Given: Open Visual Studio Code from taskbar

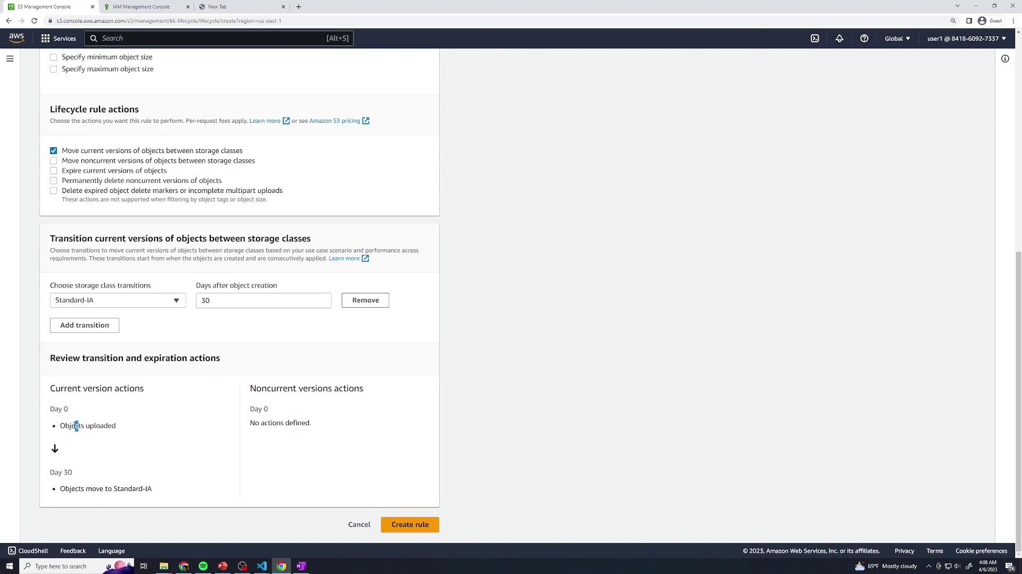Looking at the screenshot, I should pos(262,566).
